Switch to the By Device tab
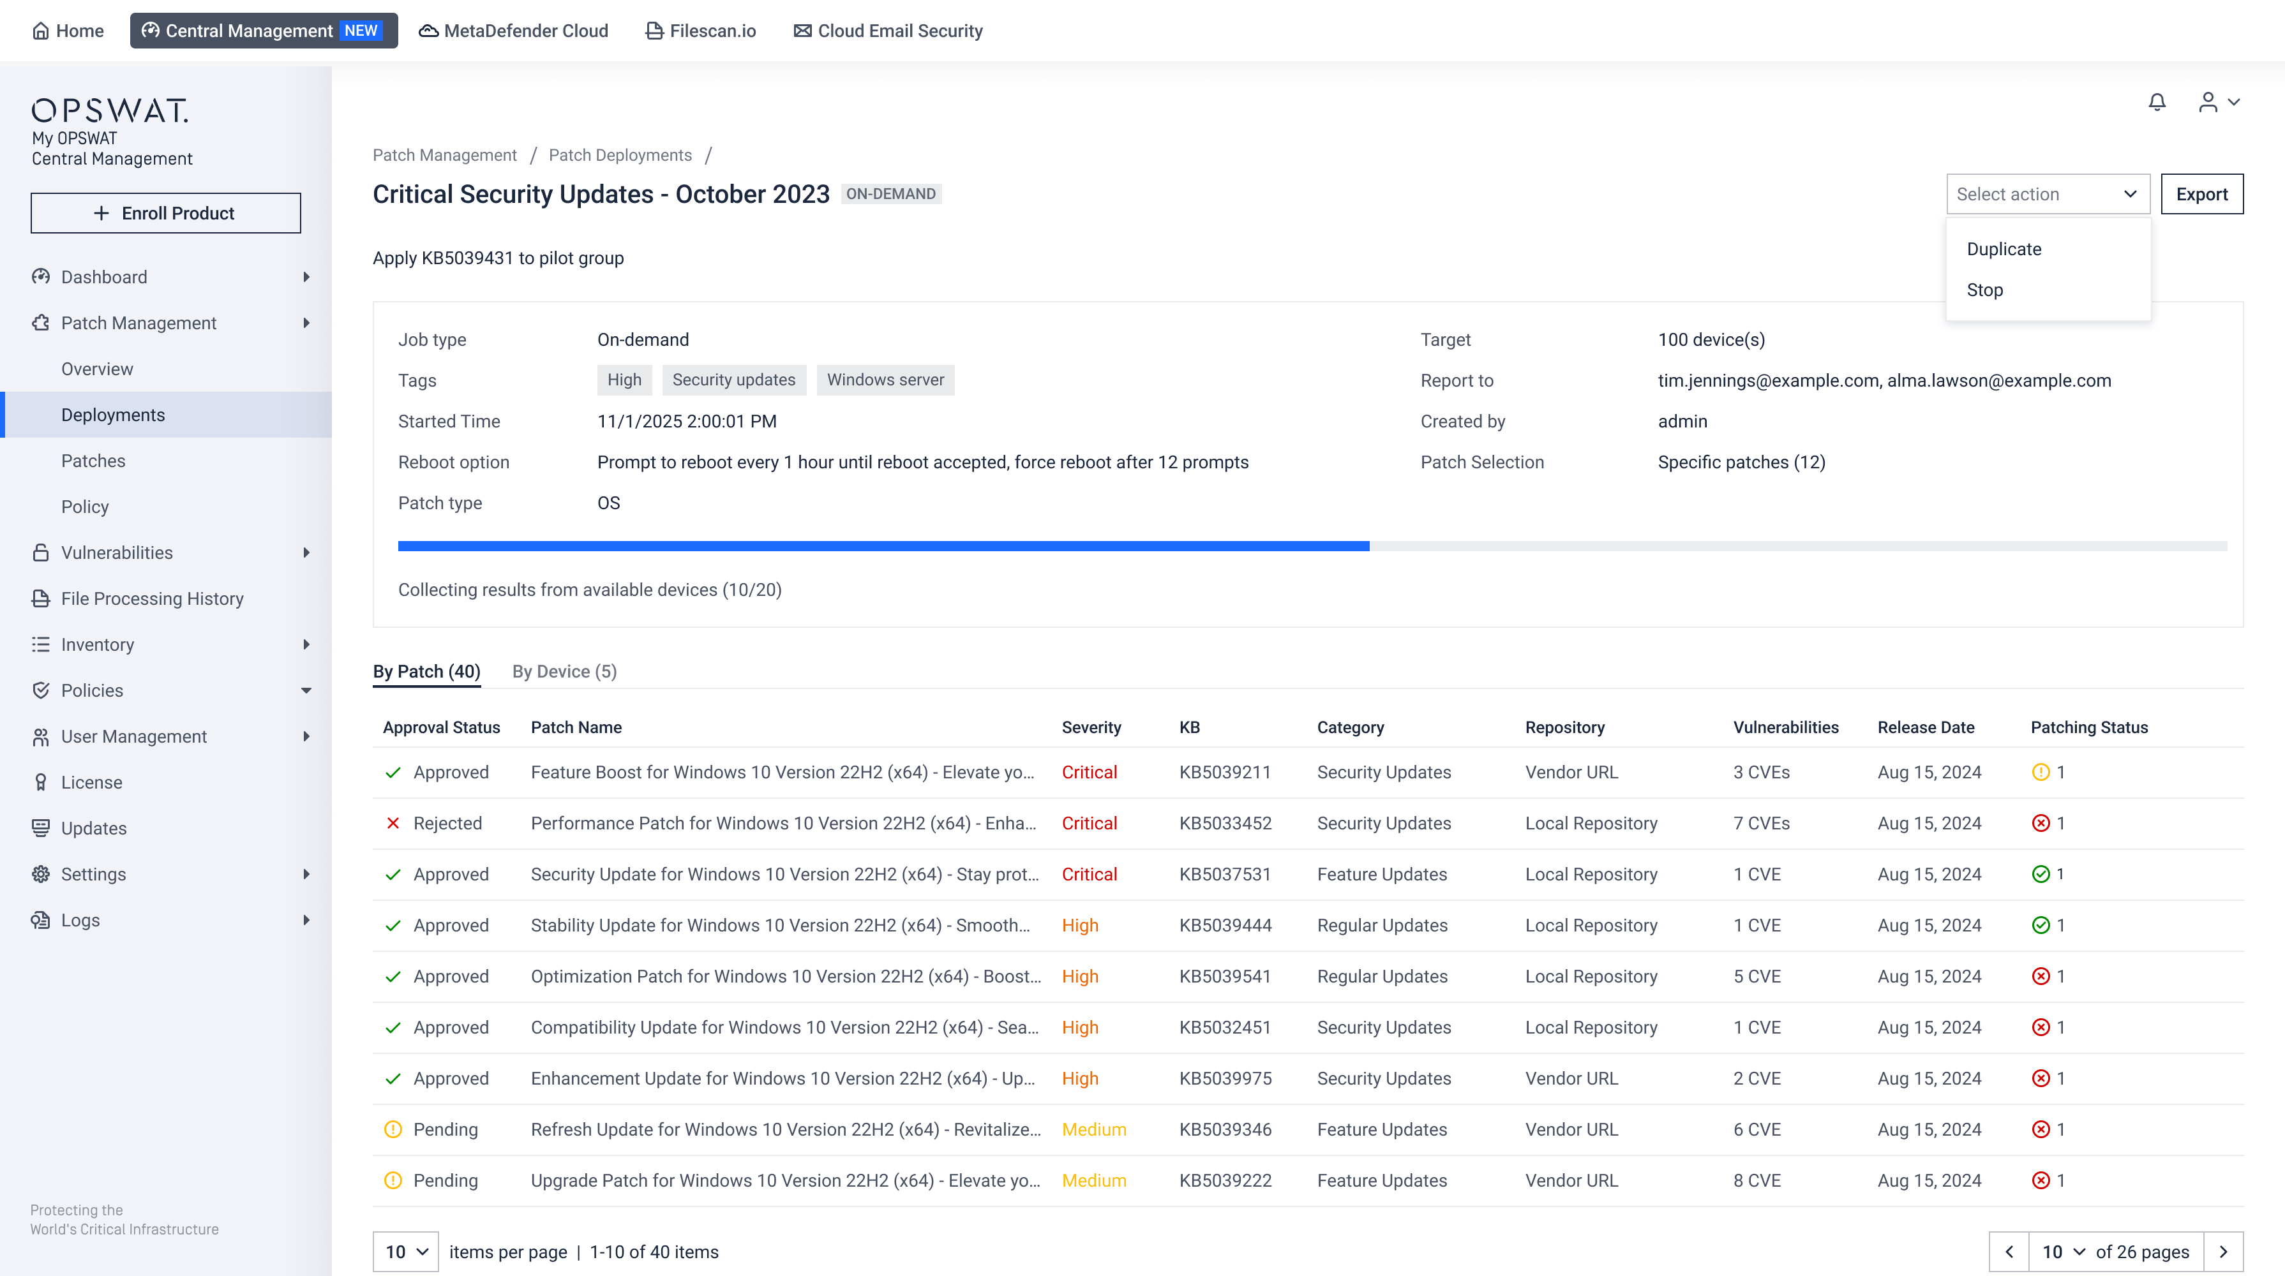The height and width of the screenshot is (1276, 2285). 564,671
